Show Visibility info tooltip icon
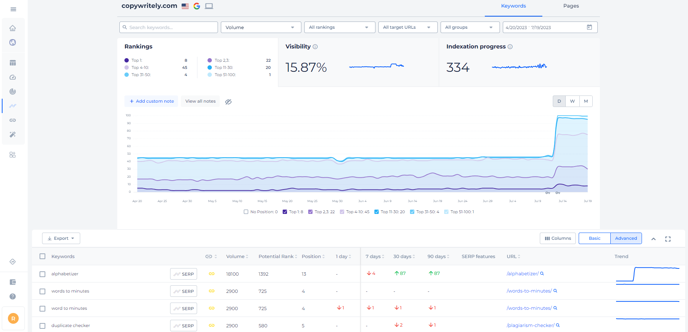Screen dimensions: 688x332 click(315, 47)
